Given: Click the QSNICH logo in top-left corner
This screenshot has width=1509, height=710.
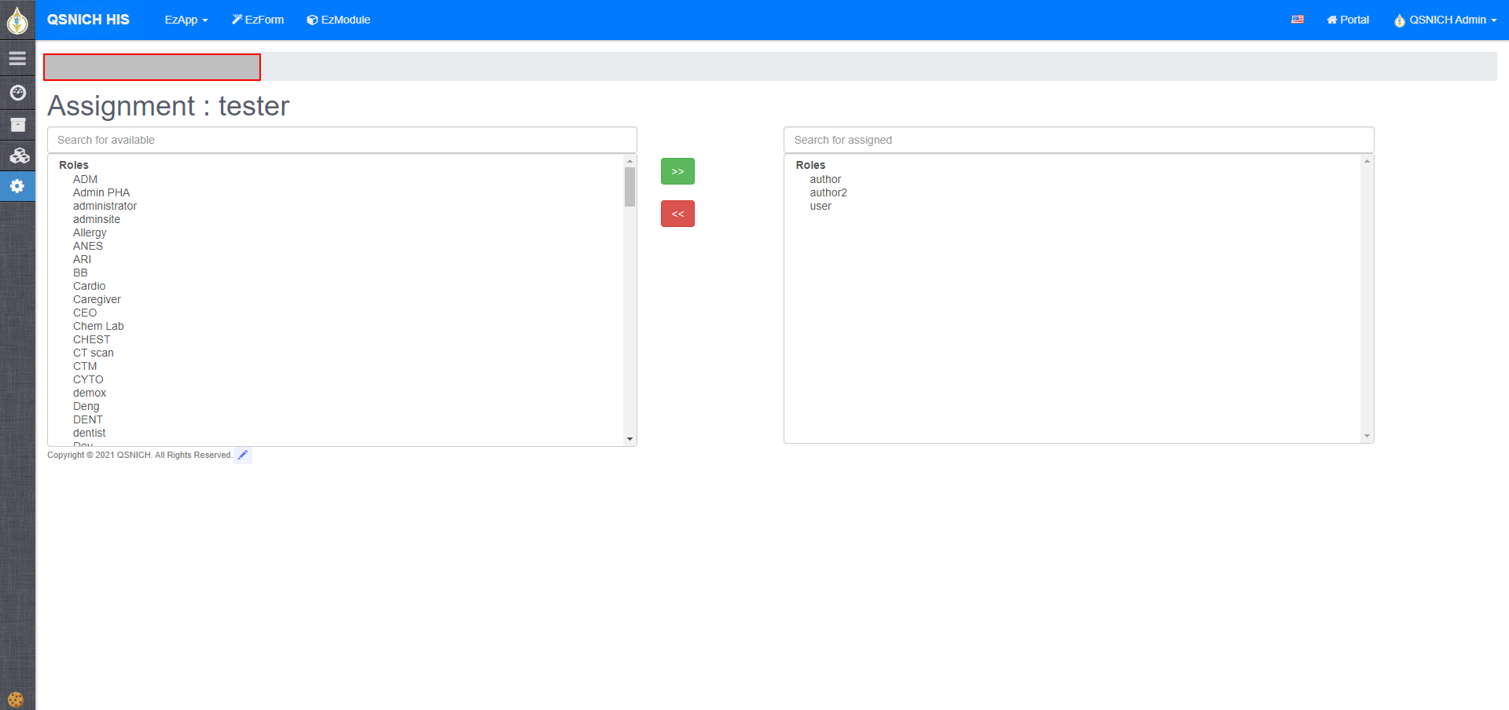Looking at the screenshot, I should tap(17, 20).
